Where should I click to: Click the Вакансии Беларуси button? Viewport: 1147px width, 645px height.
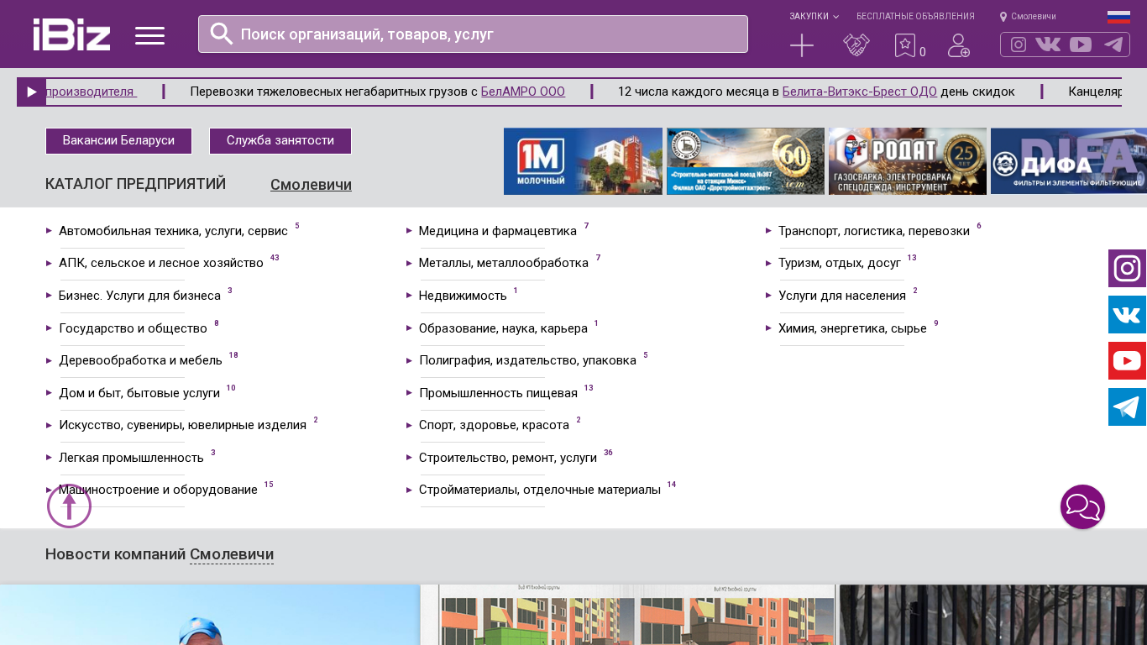(x=118, y=141)
